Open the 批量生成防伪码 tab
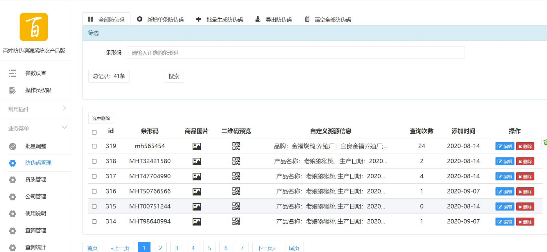 219,19
